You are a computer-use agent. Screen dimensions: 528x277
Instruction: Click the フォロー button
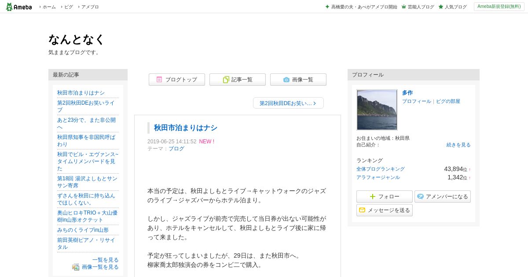click(x=385, y=197)
